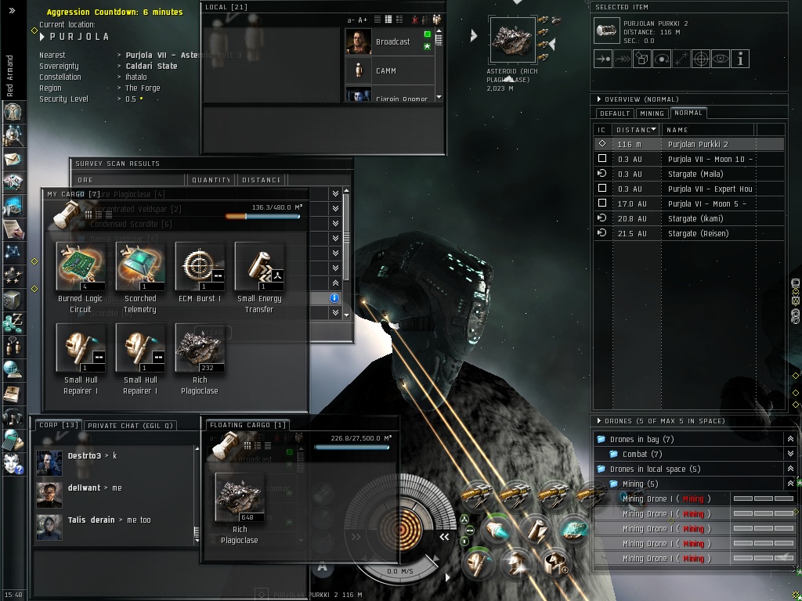802x601 pixels.
Task: Open the Journal icon with hand writing
Action: [13, 229]
